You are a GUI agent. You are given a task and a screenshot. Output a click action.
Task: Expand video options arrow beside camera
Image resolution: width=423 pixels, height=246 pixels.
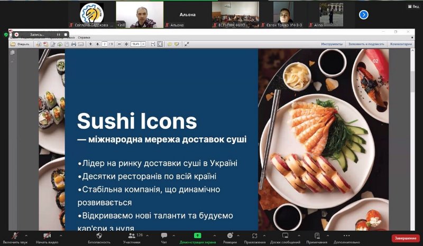pyautogui.click(x=61, y=236)
